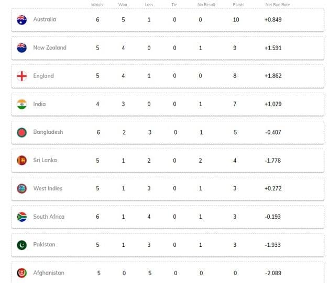Click the West Indies flag icon
Screen dimensions: 329x283
click(x=21, y=188)
